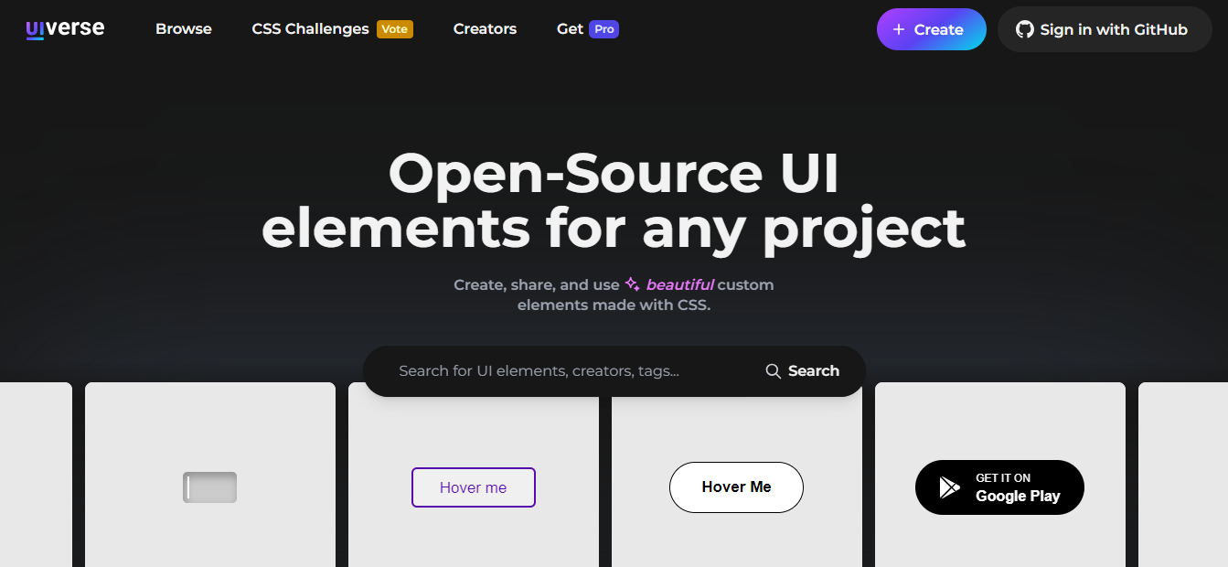Click the magnifying glass search icon

tap(774, 370)
